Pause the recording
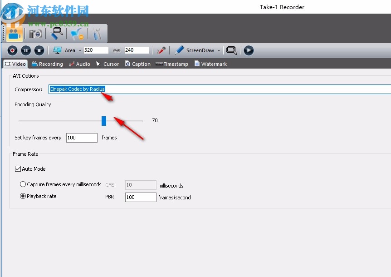This screenshot has height=277, width=391. [x=26, y=50]
